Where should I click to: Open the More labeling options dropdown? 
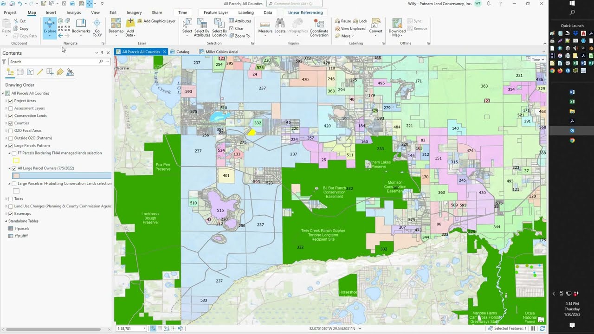(x=347, y=36)
